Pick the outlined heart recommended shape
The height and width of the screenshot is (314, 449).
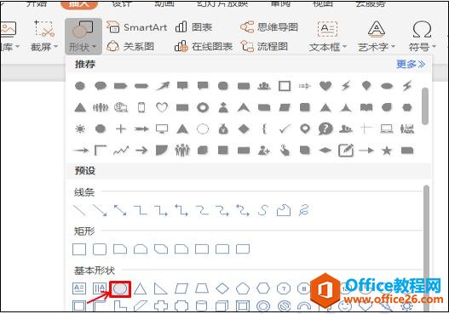[x=162, y=107]
